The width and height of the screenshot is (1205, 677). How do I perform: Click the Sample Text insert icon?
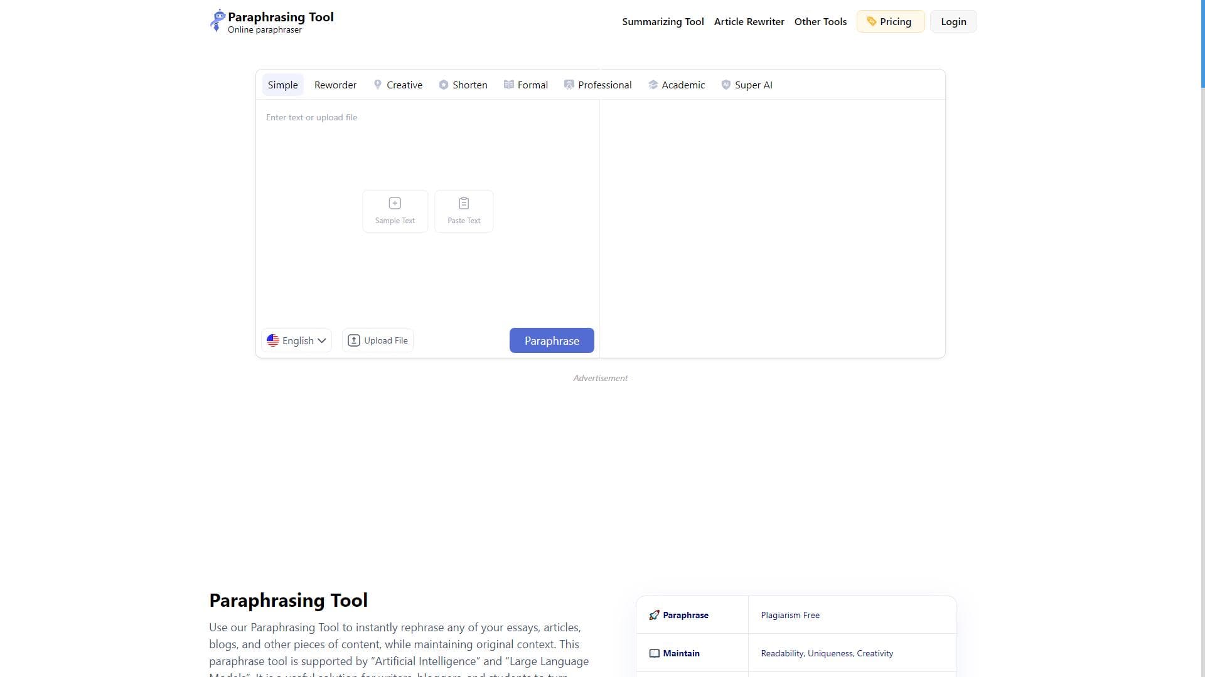click(395, 203)
